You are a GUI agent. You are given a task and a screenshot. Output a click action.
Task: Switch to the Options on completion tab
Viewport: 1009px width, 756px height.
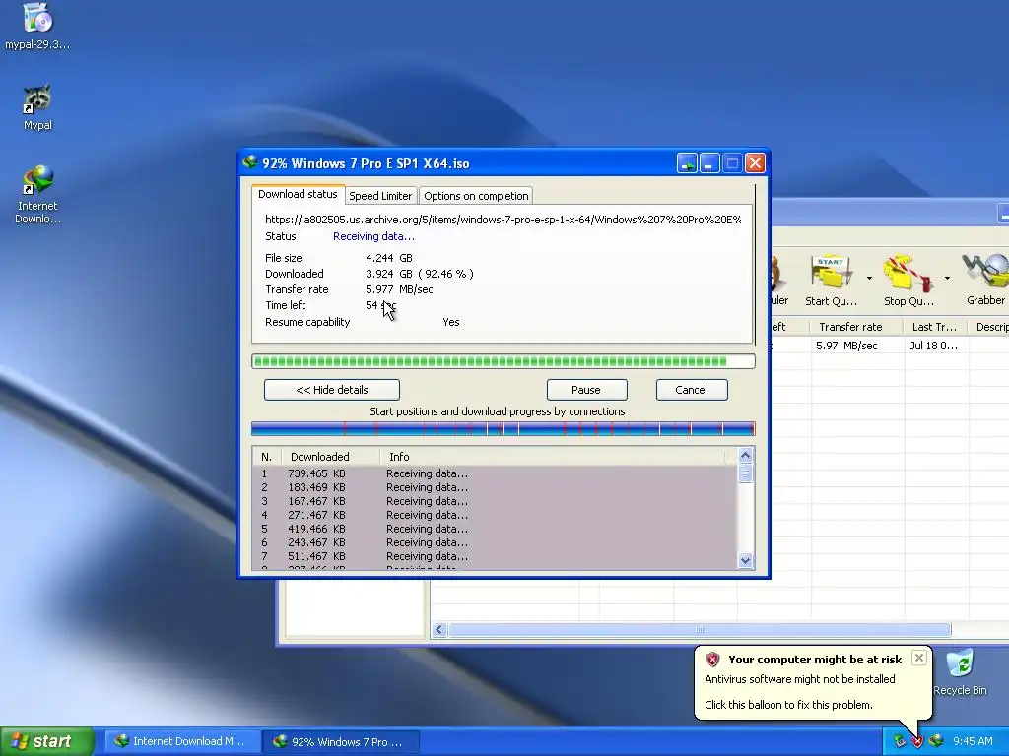[476, 196]
